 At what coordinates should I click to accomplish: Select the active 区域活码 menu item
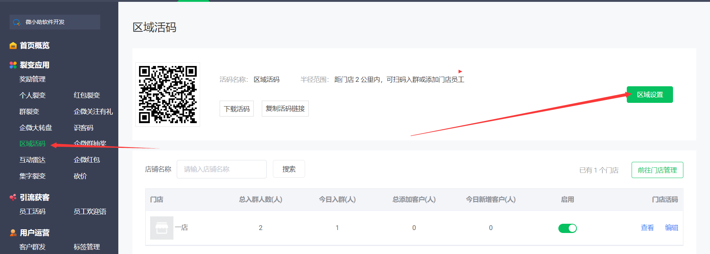pyautogui.click(x=33, y=144)
